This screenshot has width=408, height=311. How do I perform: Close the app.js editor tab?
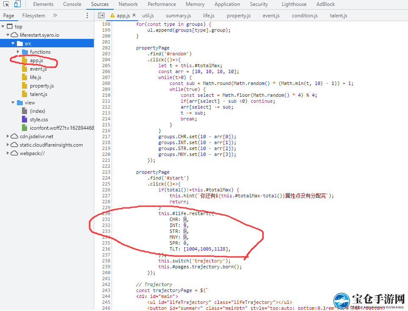[134, 15]
